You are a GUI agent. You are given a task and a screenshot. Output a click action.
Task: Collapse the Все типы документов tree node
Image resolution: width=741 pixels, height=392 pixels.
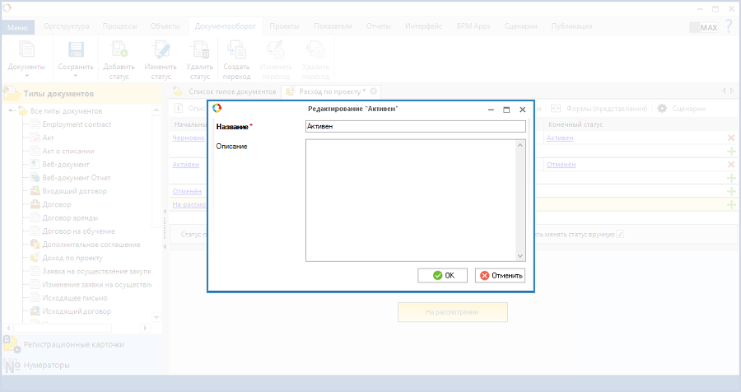pos(12,111)
